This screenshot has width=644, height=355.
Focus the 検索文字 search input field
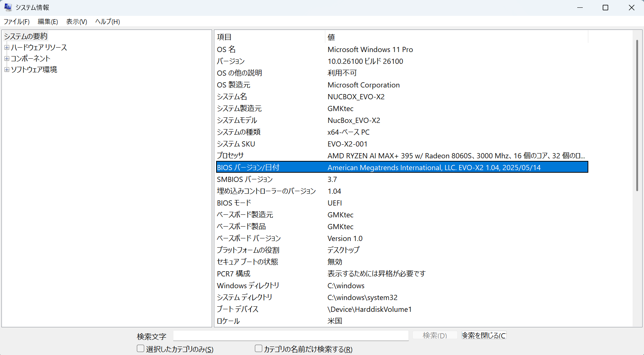[291, 335]
